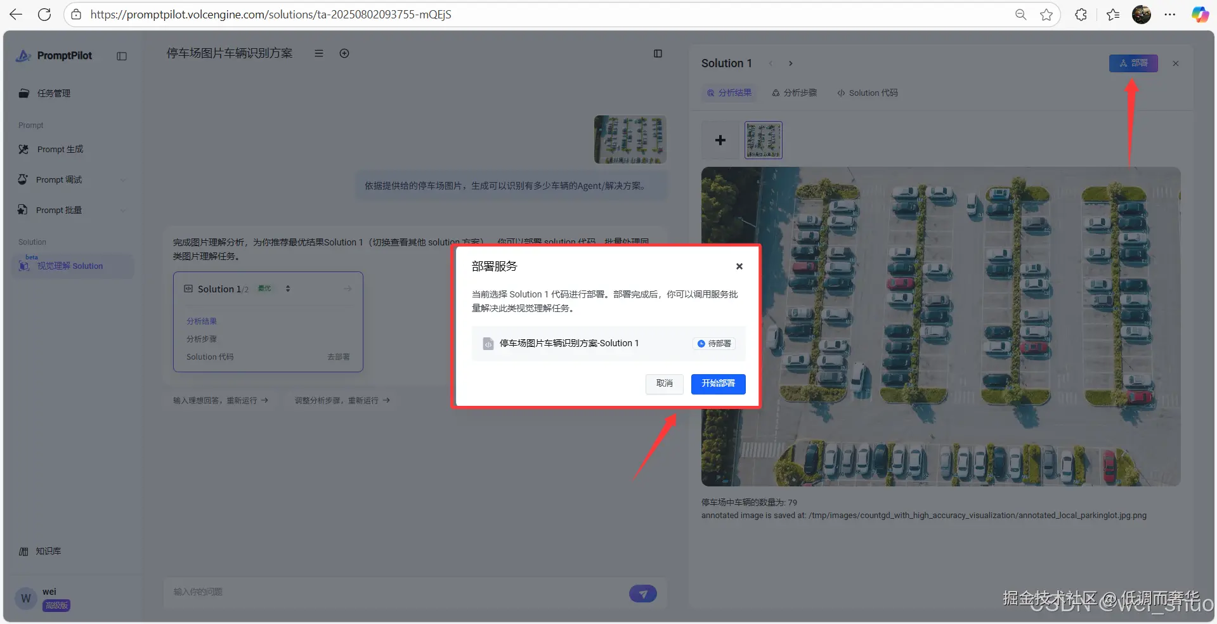1217x624 pixels.
Task: Send the chat message with the arrow icon
Action: click(643, 594)
